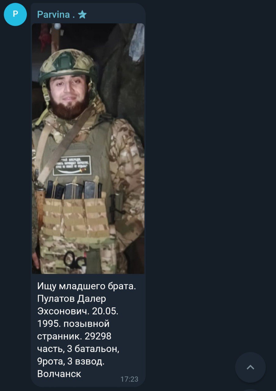Click the word "Волчанск" in the caption
Image resolution: width=276 pixels, height=391 pixels.
(x=59, y=374)
